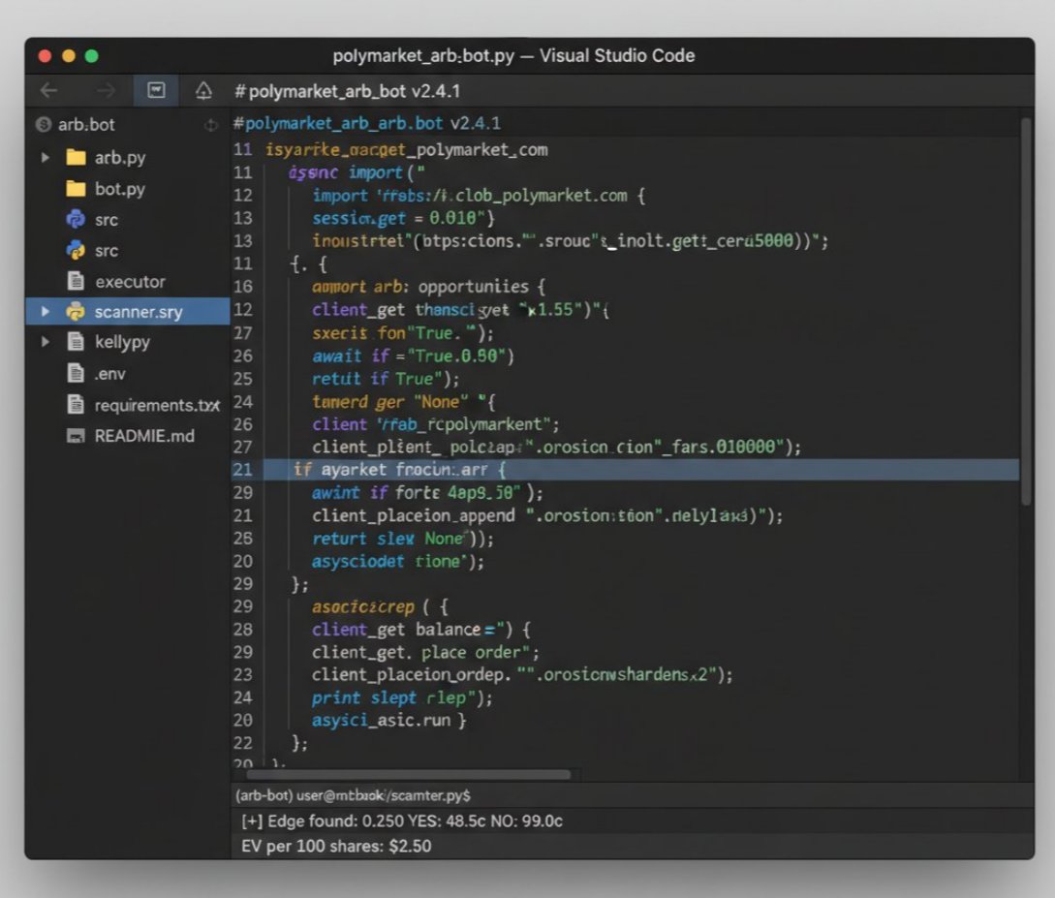
Task: Click the .env file icon
Action: click(x=76, y=373)
